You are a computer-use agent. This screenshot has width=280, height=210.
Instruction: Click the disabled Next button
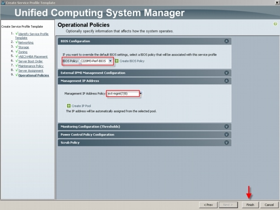[x=228, y=205]
